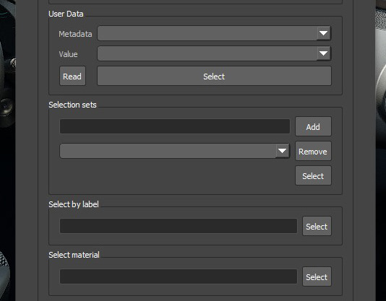Viewport: 386px width, 301px height.
Task: Click inside the selection sets combo box
Action: click(x=168, y=151)
